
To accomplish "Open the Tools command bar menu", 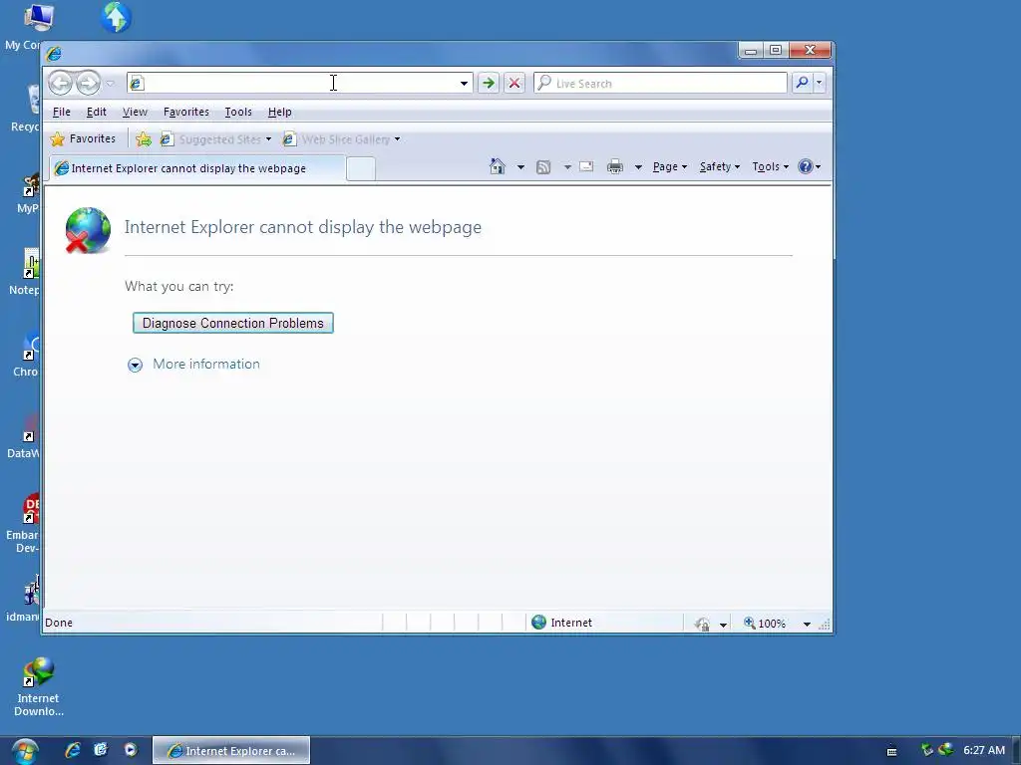I will point(771,166).
